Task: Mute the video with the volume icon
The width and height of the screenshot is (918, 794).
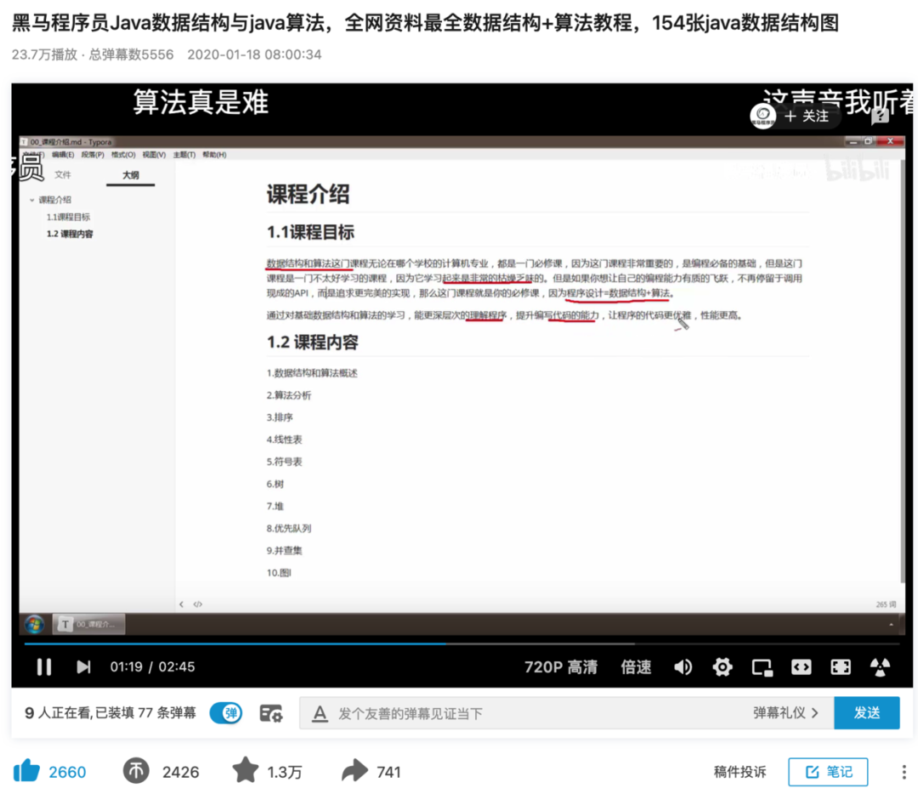Action: coord(683,667)
